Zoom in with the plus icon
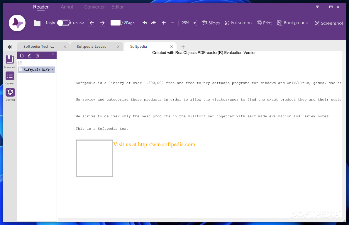The image size is (349, 225). [164, 23]
